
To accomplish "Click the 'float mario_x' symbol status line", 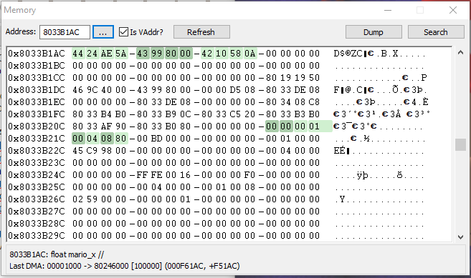I will (x=57, y=254).
